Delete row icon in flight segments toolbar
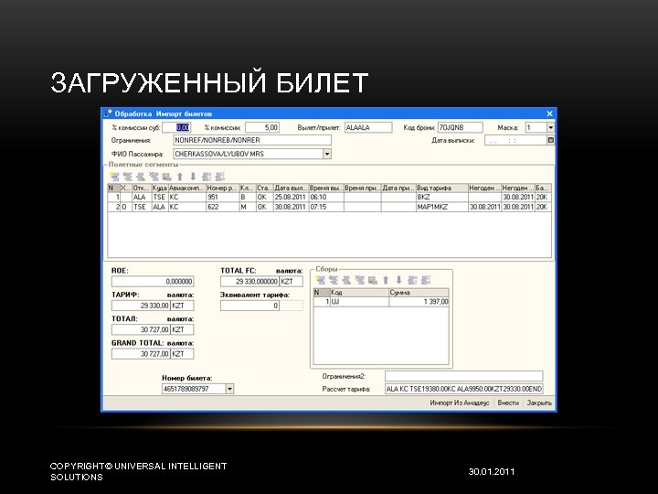 154,177
